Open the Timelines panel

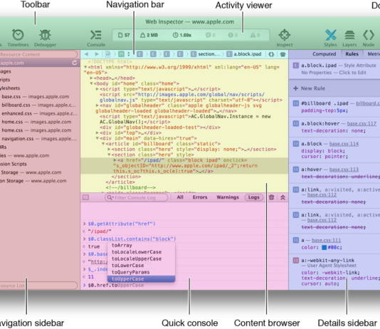(18, 38)
